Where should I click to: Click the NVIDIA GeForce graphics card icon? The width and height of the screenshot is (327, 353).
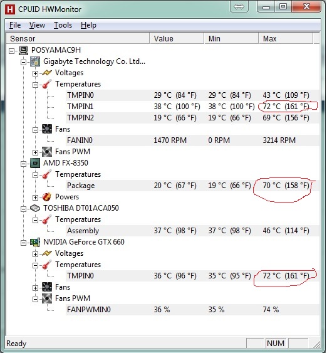pyautogui.click(x=35, y=242)
